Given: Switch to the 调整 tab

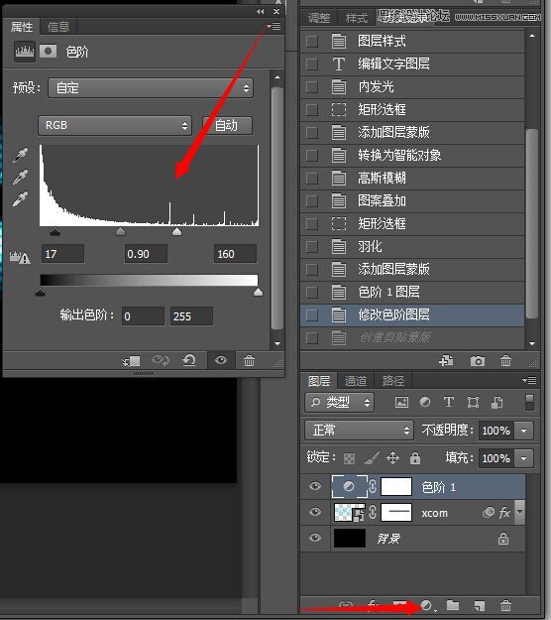Looking at the screenshot, I should 319,18.
